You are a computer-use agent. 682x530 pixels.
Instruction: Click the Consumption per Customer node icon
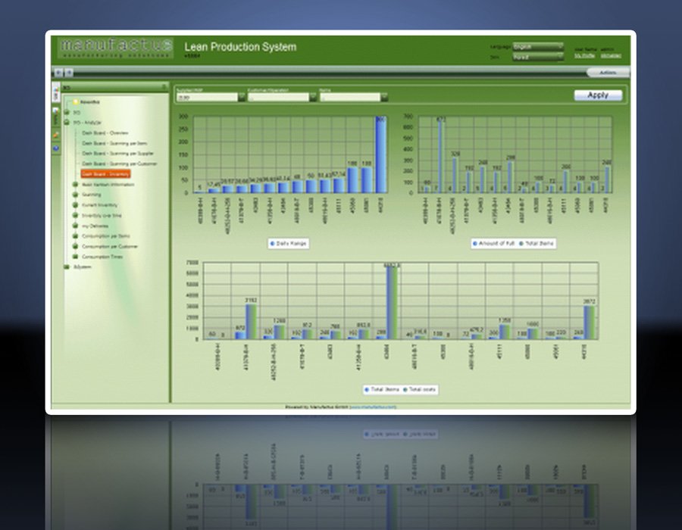[x=75, y=246]
